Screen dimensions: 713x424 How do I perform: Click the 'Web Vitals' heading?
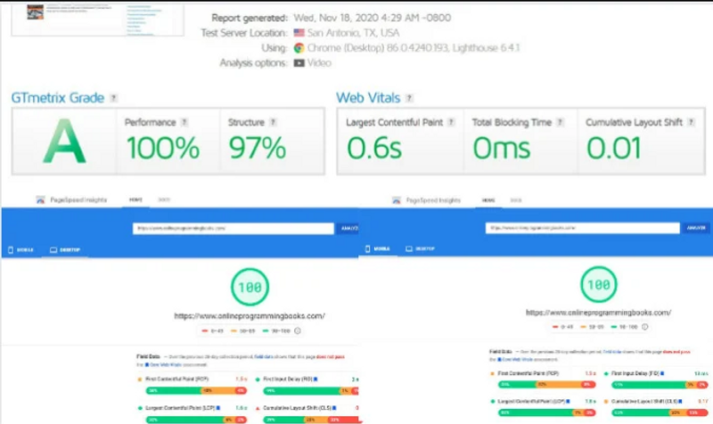click(x=368, y=98)
